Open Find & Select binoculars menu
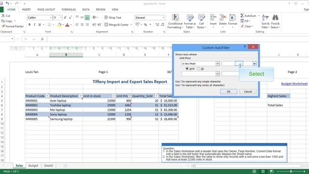 275,21
